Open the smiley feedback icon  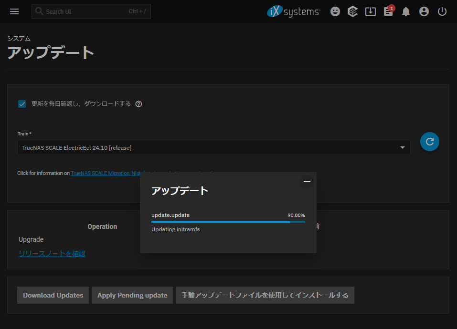click(335, 11)
